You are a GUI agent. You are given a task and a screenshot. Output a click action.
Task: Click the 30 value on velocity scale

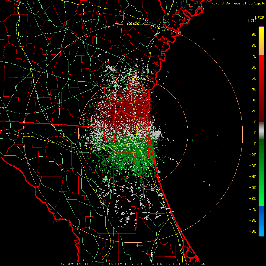pos(254,100)
